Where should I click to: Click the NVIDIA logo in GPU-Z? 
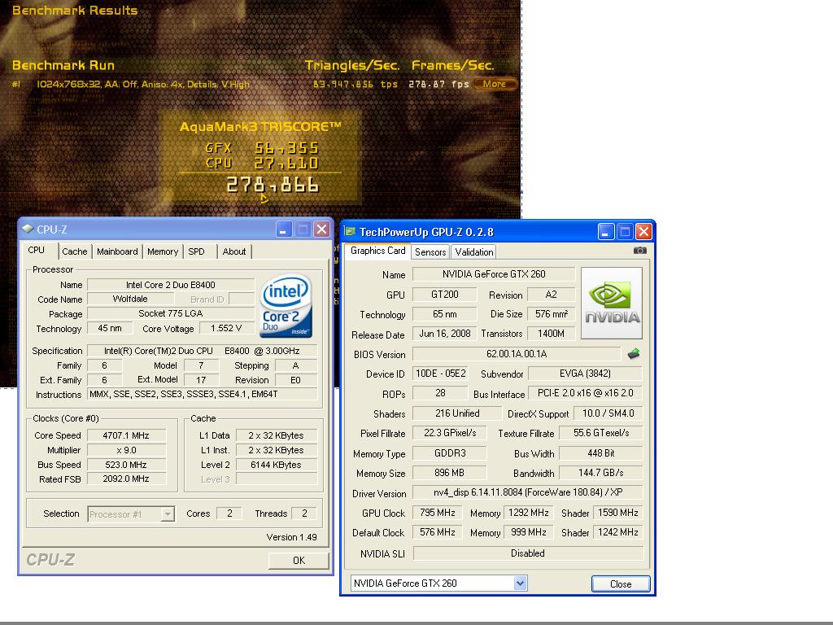pyautogui.click(x=612, y=303)
